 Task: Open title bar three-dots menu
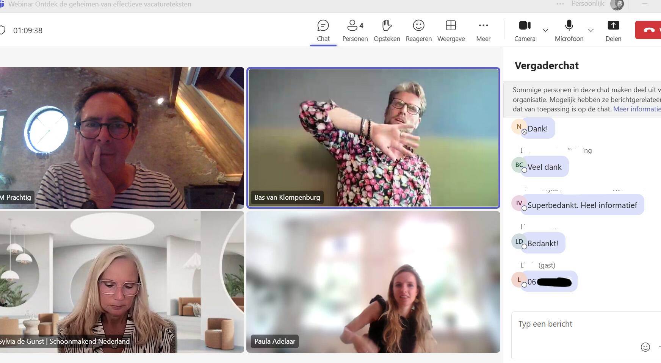click(560, 4)
